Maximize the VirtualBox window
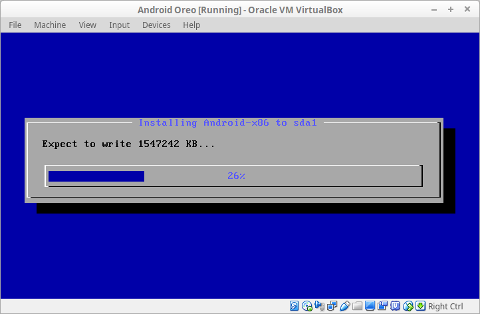This screenshot has width=480, height=314. 451,9
